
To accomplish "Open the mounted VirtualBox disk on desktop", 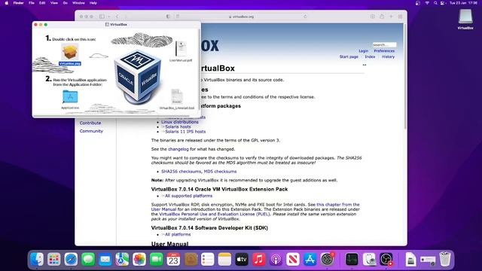I will (x=465, y=17).
